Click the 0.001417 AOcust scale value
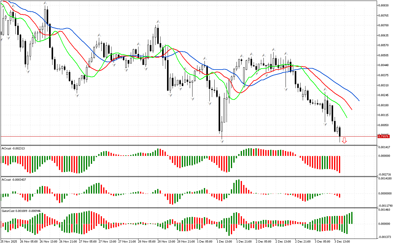The image size is (393, 245). point(384,147)
